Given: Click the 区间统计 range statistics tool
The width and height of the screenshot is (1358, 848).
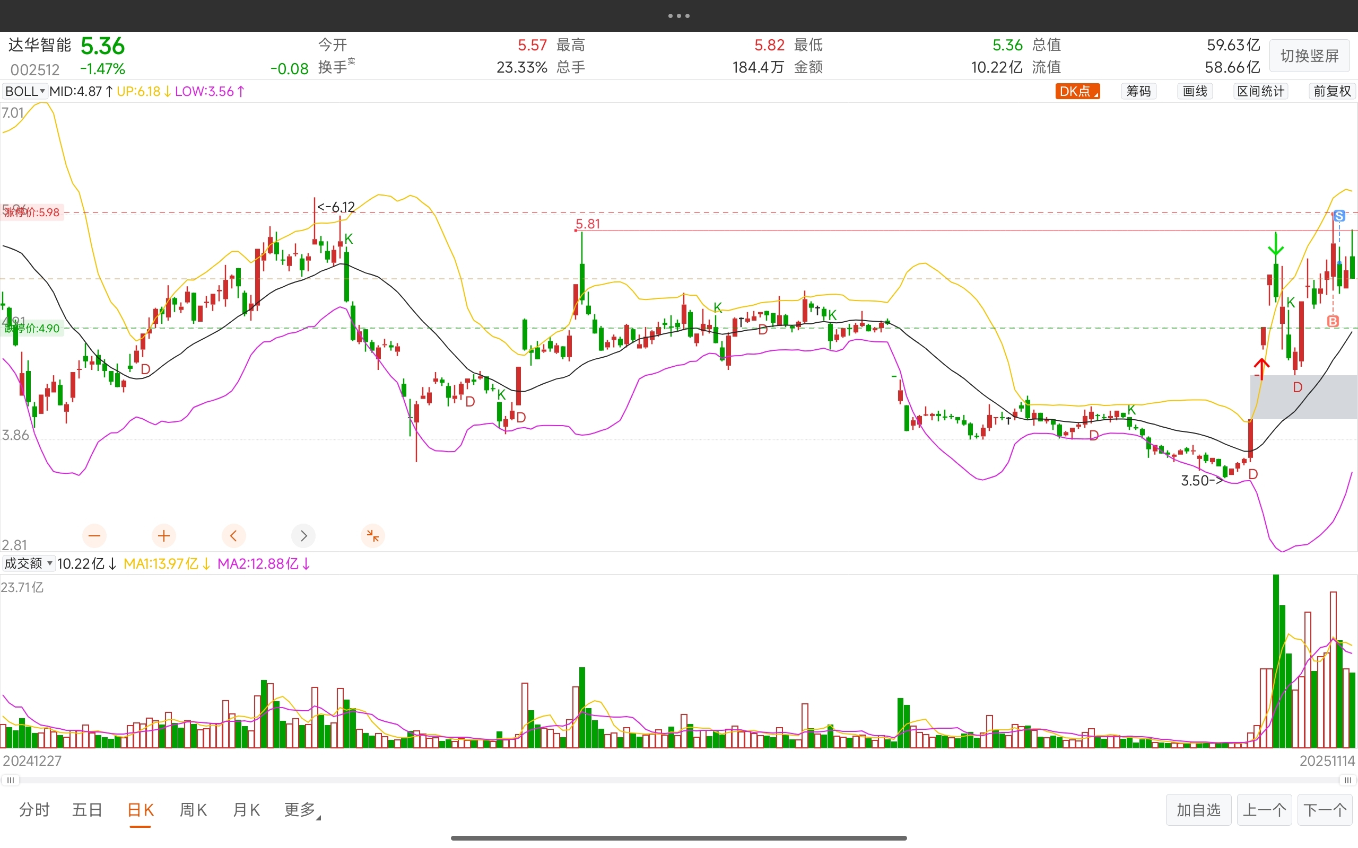Looking at the screenshot, I should (x=1260, y=91).
